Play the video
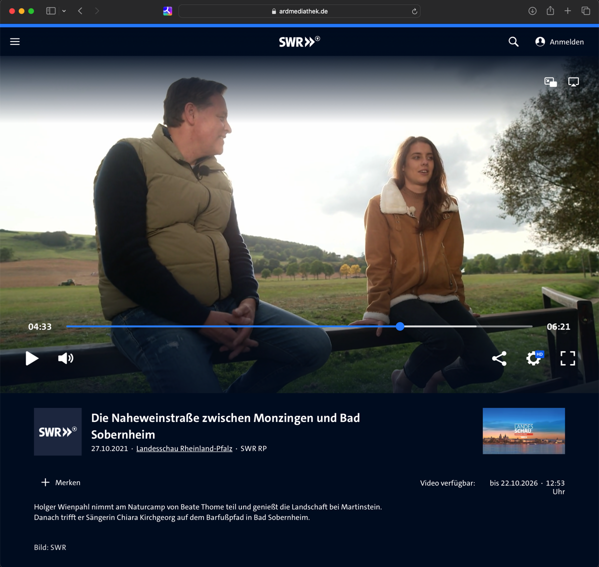The height and width of the screenshot is (567, 599). (32, 358)
